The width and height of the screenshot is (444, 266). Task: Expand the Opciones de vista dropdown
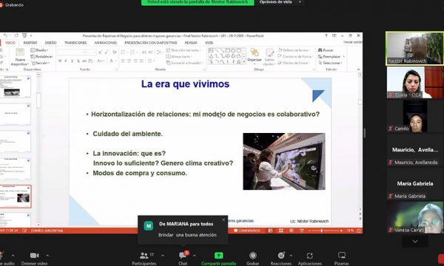tap(280, 2)
